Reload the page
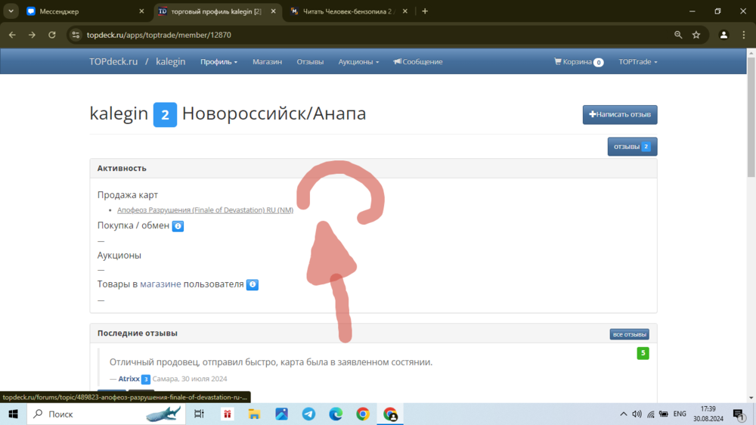This screenshot has height=425, width=756. point(52,35)
